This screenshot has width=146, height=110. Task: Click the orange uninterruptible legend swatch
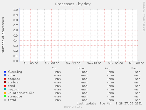[x=5, y=93]
